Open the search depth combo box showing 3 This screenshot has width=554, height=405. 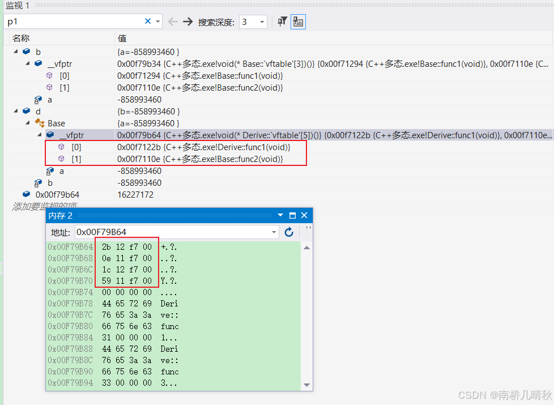coord(253,22)
